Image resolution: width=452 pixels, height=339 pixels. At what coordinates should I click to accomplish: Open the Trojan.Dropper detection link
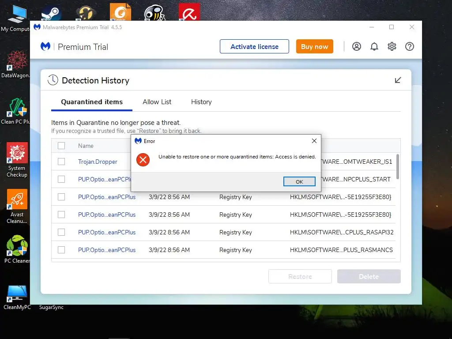pyautogui.click(x=98, y=162)
